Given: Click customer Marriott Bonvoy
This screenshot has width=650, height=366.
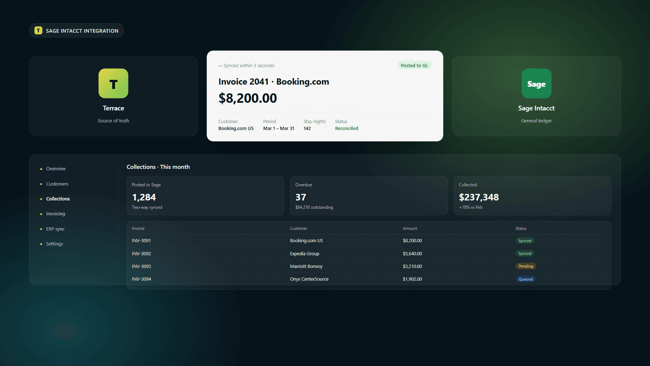Looking at the screenshot, I should [x=306, y=267].
